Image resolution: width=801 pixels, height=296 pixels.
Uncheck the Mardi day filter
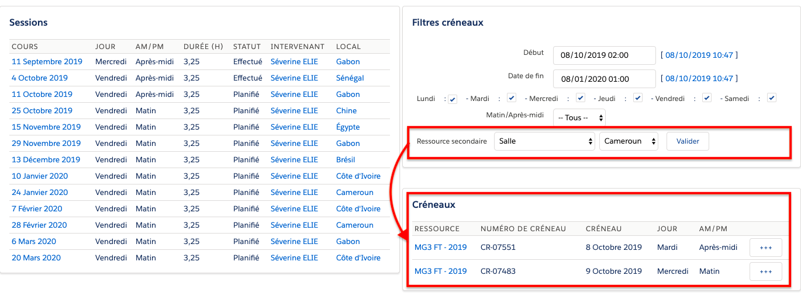(x=511, y=98)
